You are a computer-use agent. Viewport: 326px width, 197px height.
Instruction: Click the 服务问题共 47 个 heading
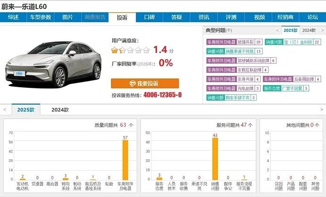pyautogui.click(x=234, y=125)
